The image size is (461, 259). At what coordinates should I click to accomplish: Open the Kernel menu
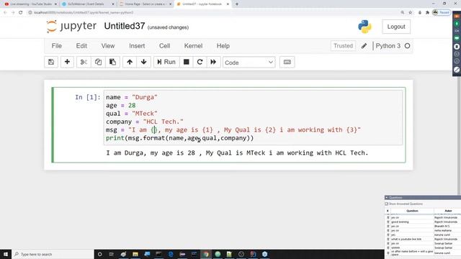(193, 46)
